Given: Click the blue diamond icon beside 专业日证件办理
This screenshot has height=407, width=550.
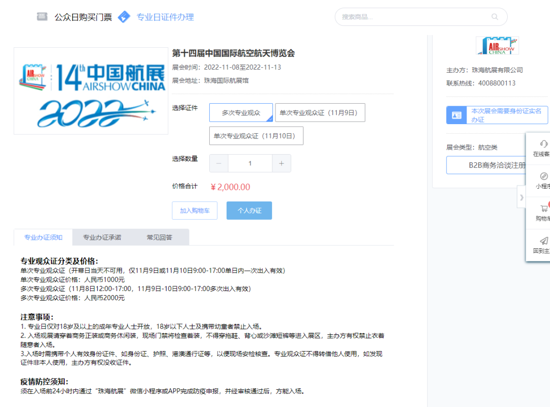Looking at the screenshot, I should point(124,17).
